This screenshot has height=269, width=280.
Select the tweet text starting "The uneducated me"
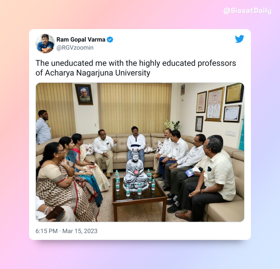point(136,68)
